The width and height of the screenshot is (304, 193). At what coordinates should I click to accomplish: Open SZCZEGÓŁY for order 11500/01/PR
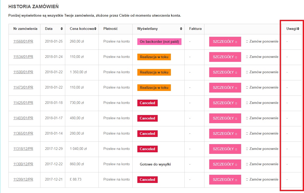(225, 72)
